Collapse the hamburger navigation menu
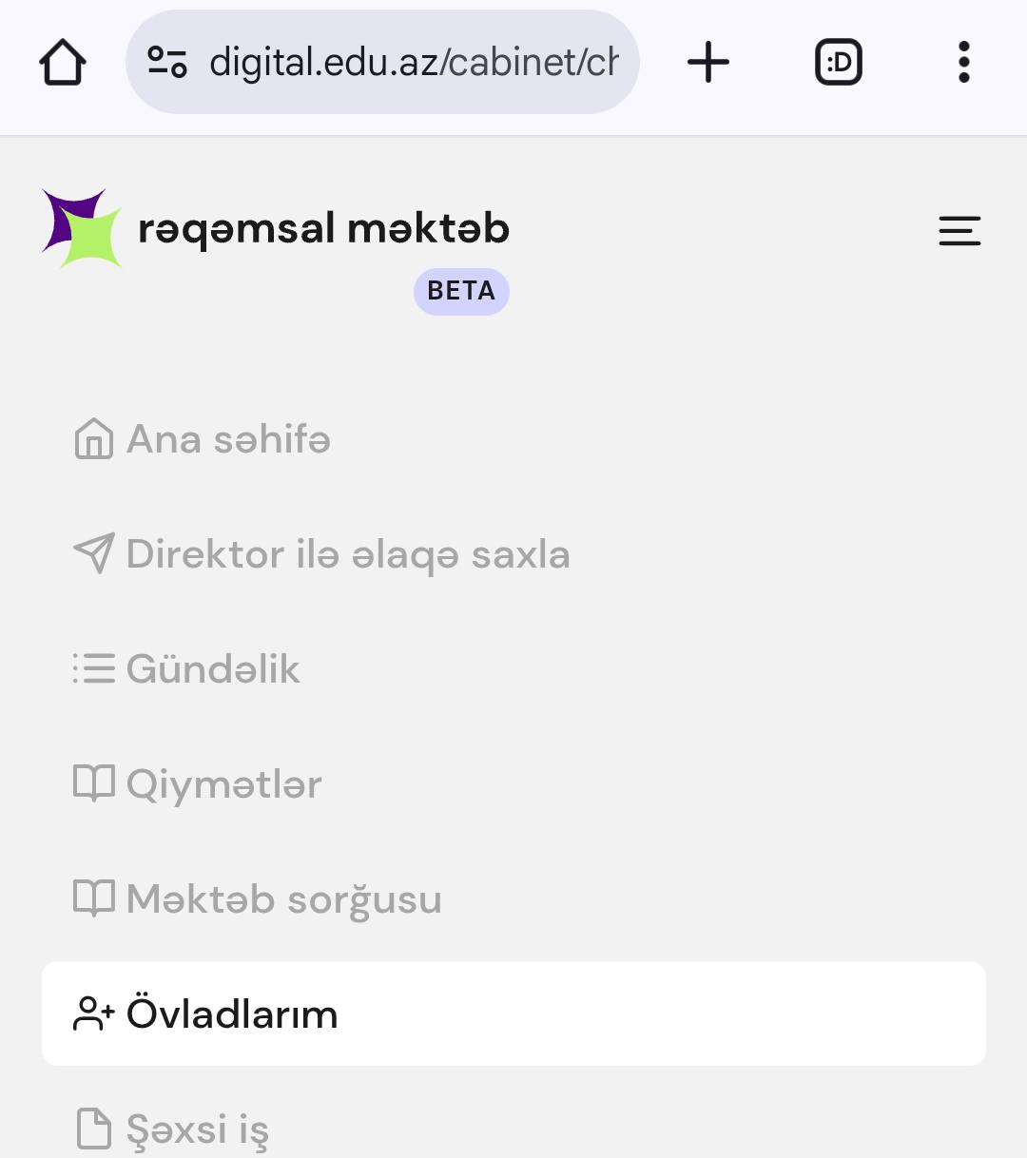The width and height of the screenshot is (1027, 1158). point(959,231)
